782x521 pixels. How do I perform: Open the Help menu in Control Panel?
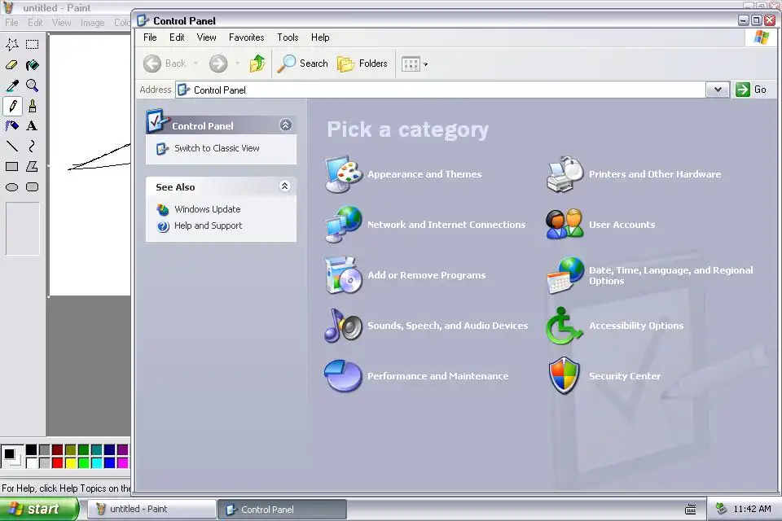[320, 37]
